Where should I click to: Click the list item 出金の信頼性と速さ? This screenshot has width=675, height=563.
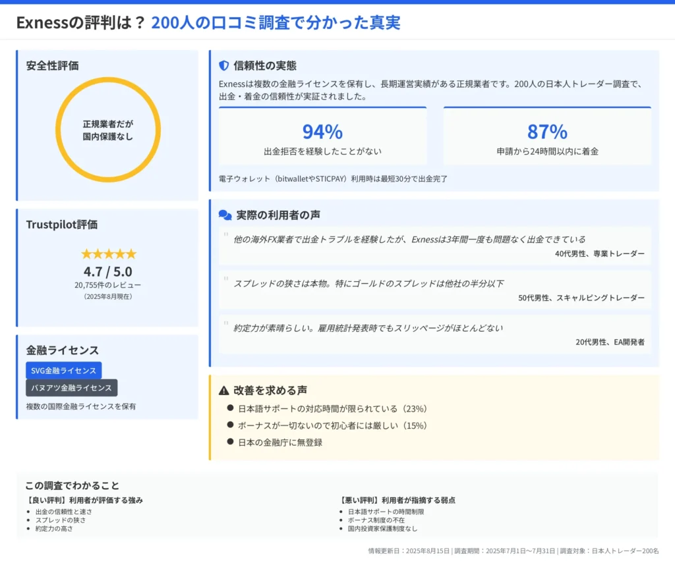64,512
